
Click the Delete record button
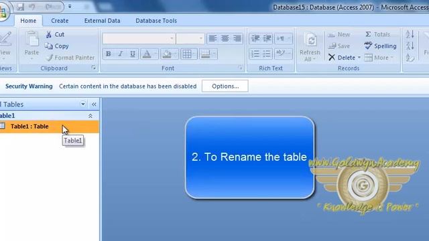click(x=342, y=58)
